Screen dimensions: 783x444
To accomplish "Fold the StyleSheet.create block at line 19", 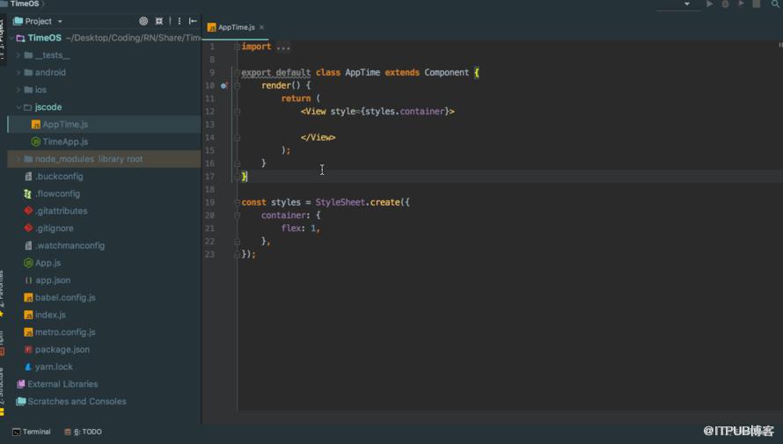I will pos(238,202).
